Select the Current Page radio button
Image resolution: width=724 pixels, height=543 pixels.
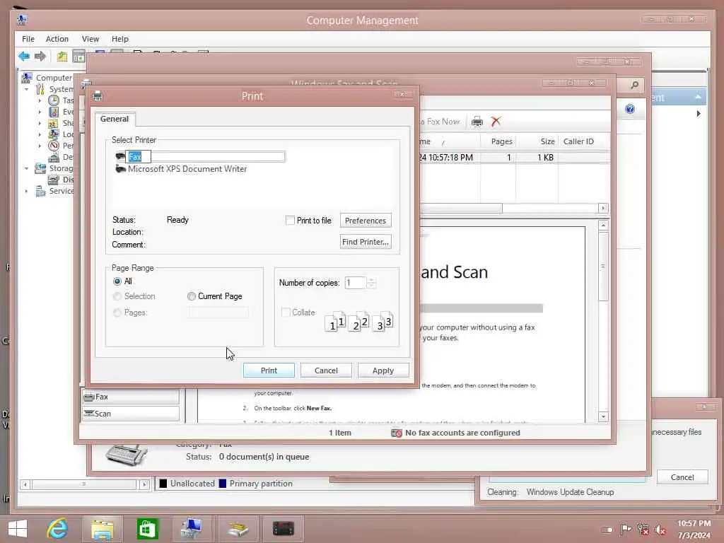point(192,296)
